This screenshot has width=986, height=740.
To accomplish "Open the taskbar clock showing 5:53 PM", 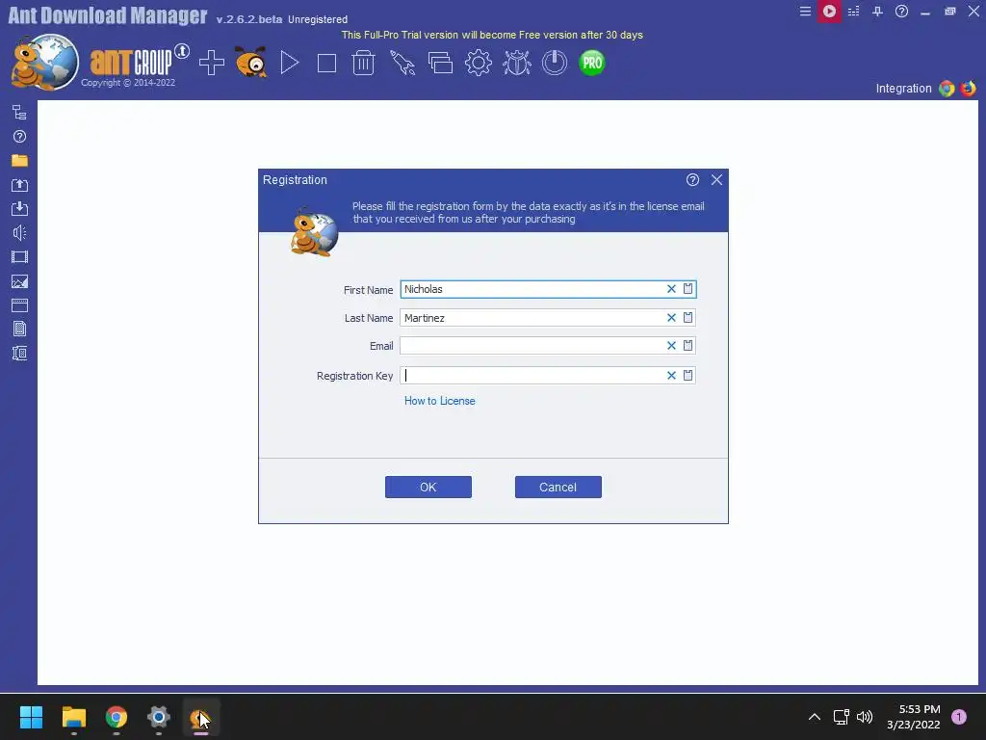I will 914,717.
